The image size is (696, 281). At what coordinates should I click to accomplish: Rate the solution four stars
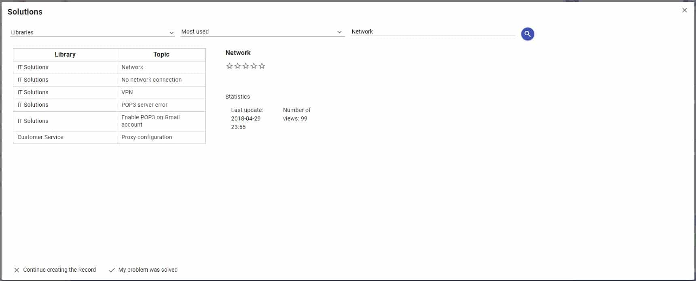pos(254,66)
